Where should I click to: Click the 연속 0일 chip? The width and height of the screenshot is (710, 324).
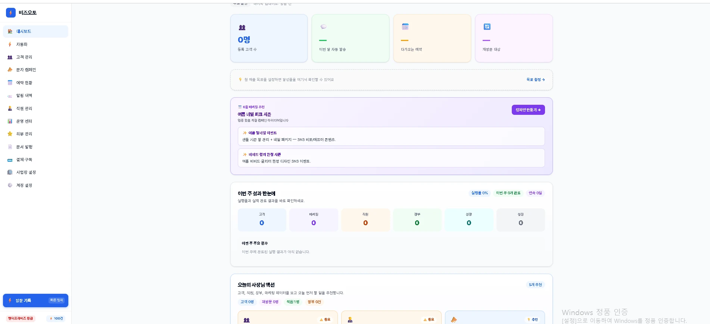tap(535, 193)
